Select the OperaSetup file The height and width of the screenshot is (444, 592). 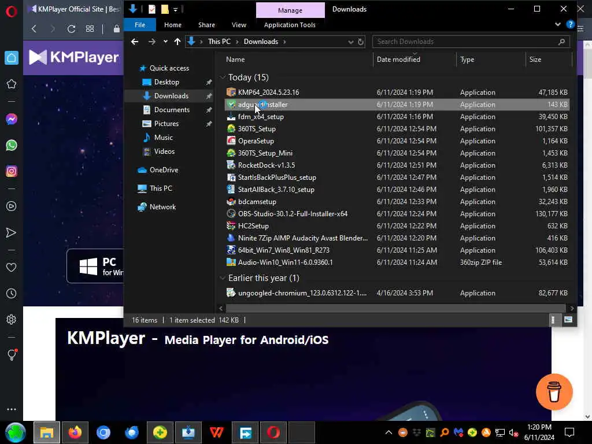[x=397, y=141]
